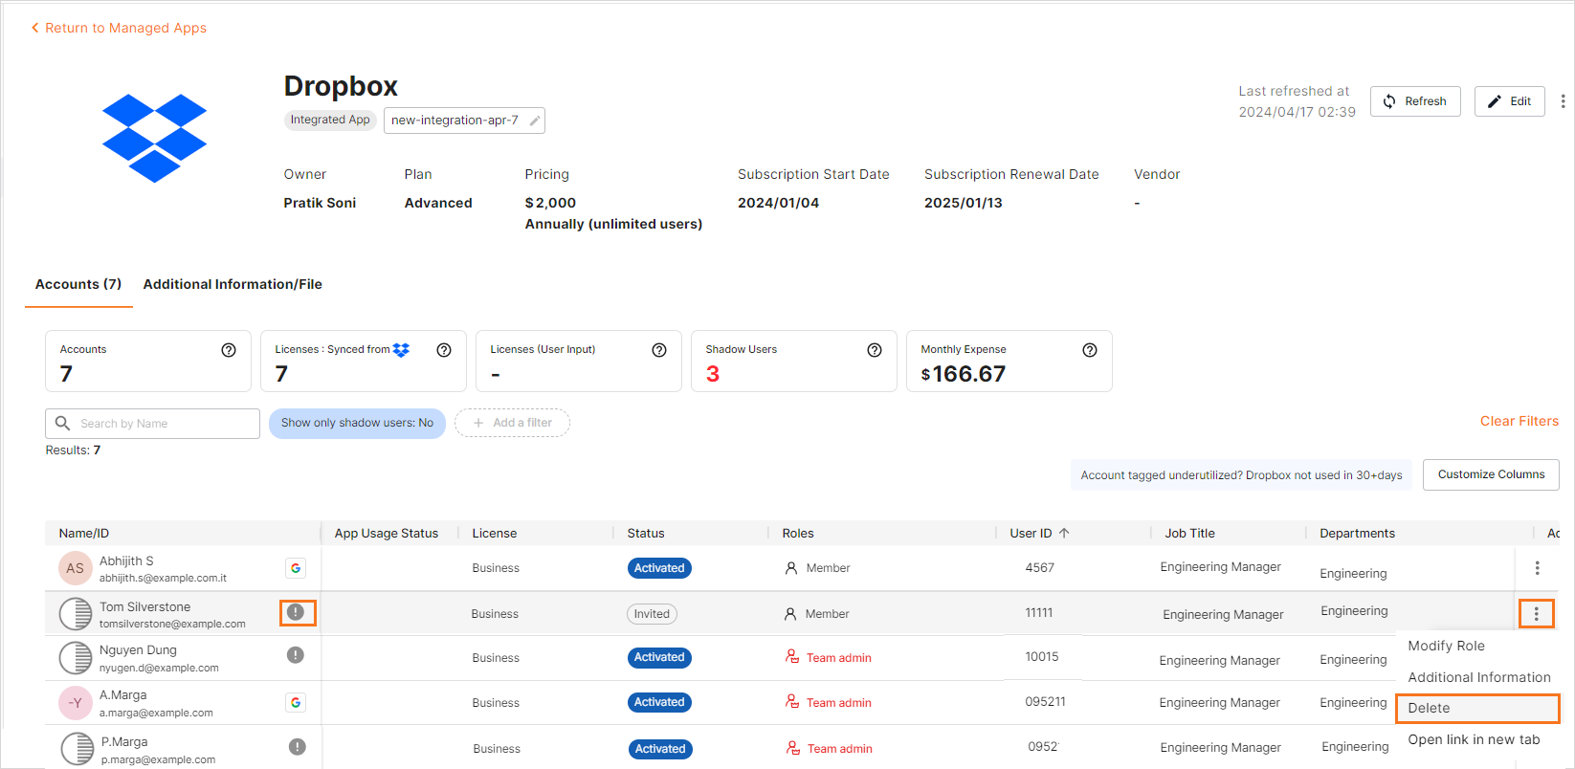Click tomsilverstone@example.com email
This screenshot has width=1575, height=769.
pos(172,624)
